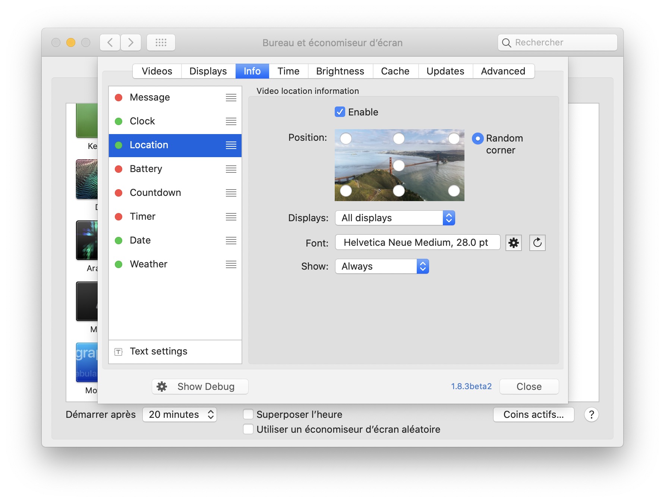Go to the Advanced tab
The width and height of the screenshot is (665, 502).
point(503,71)
